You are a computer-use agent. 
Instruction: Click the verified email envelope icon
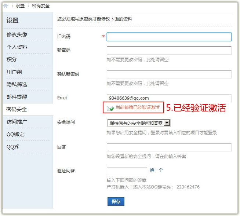pos(110,108)
